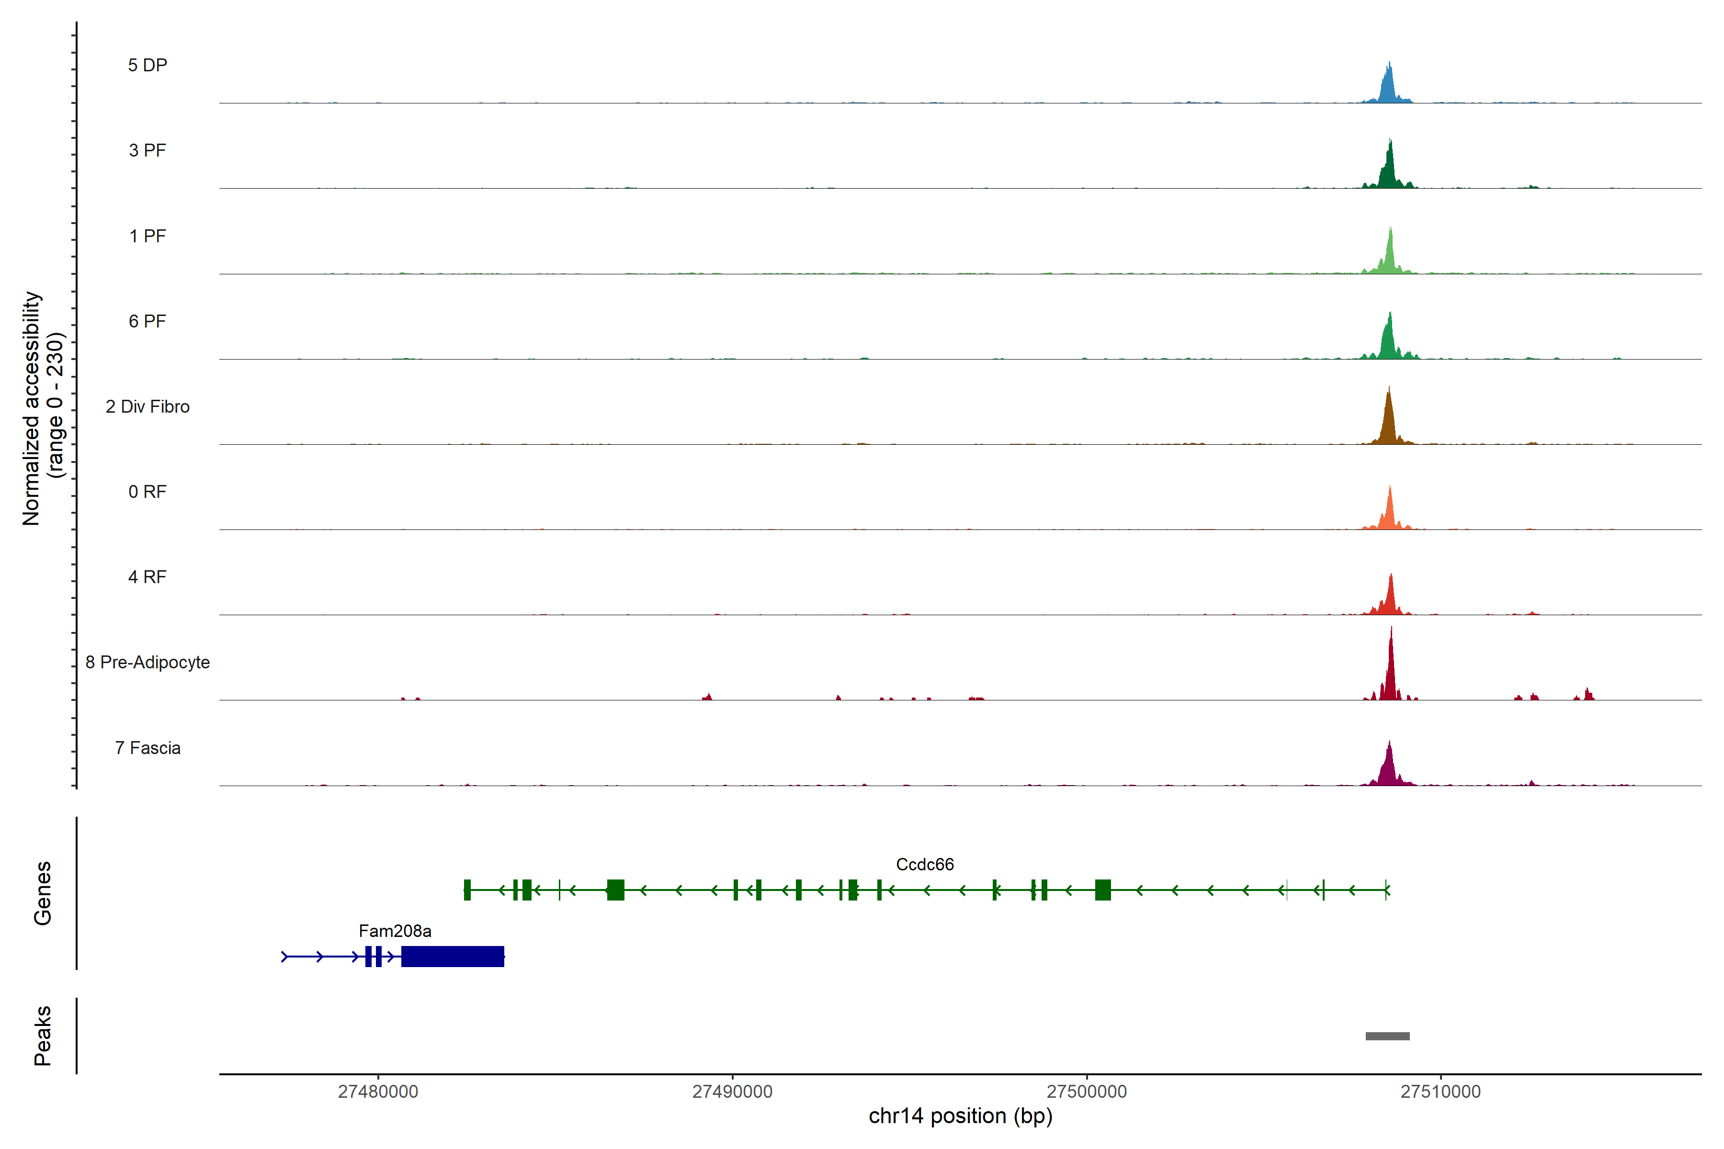Click the 2 Div Fibro track label
This screenshot has height=1149, width=1724.
(147, 406)
